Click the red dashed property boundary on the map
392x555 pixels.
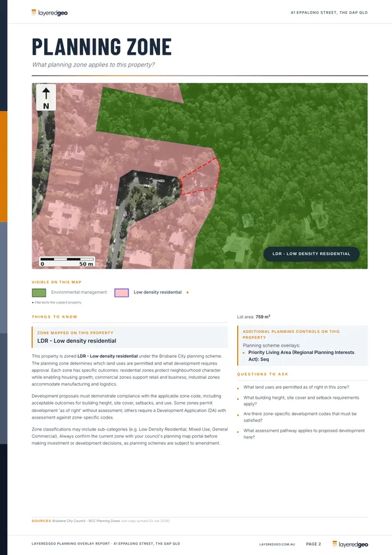click(x=200, y=176)
